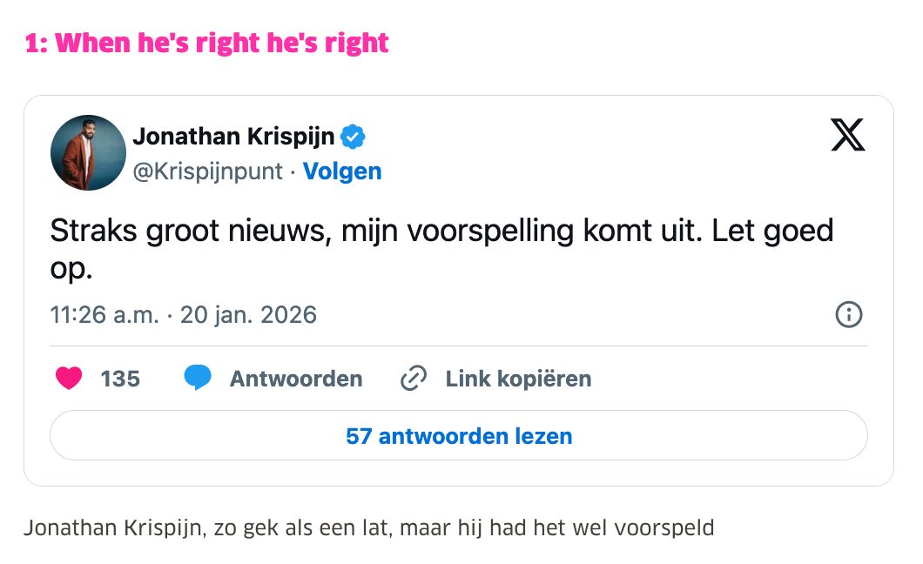Select Link kopiëren to copy link

[518, 379]
